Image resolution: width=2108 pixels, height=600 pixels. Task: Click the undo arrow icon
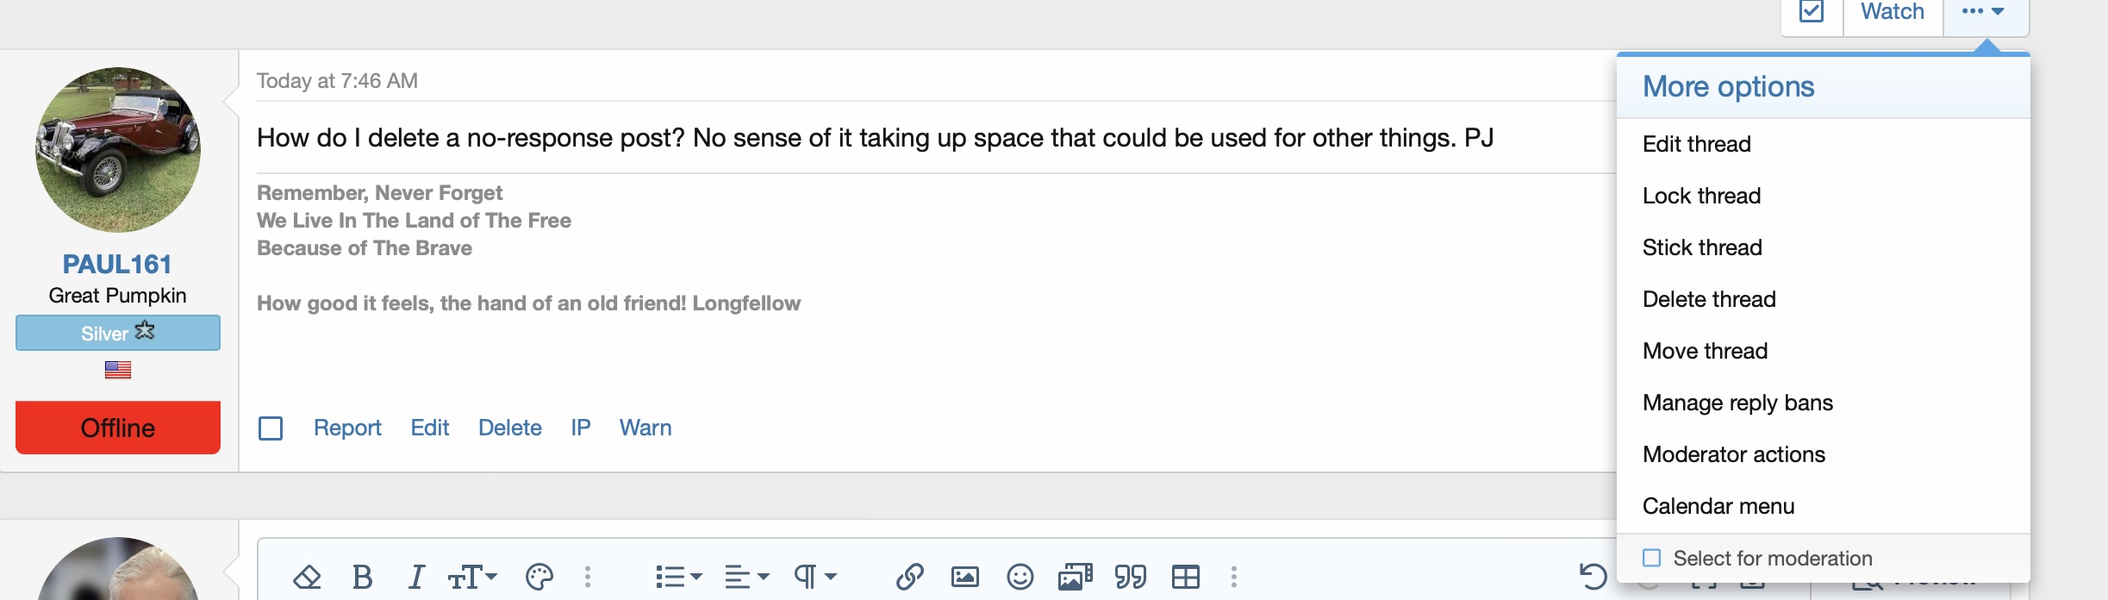tap(1593, 576)
